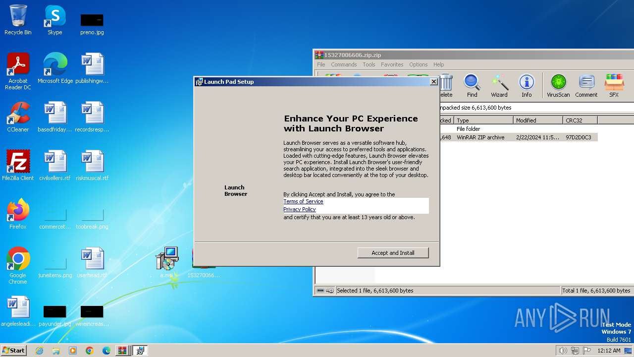Launch the WinRAR Wizard tool
634x357 pixels.
click(x=499, y=86)
